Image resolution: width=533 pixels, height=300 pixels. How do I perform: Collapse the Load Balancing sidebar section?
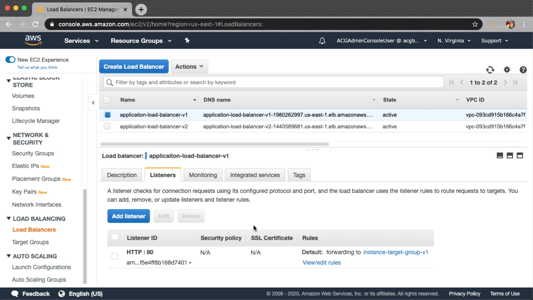pyautogui.click(x=9, y=219)
